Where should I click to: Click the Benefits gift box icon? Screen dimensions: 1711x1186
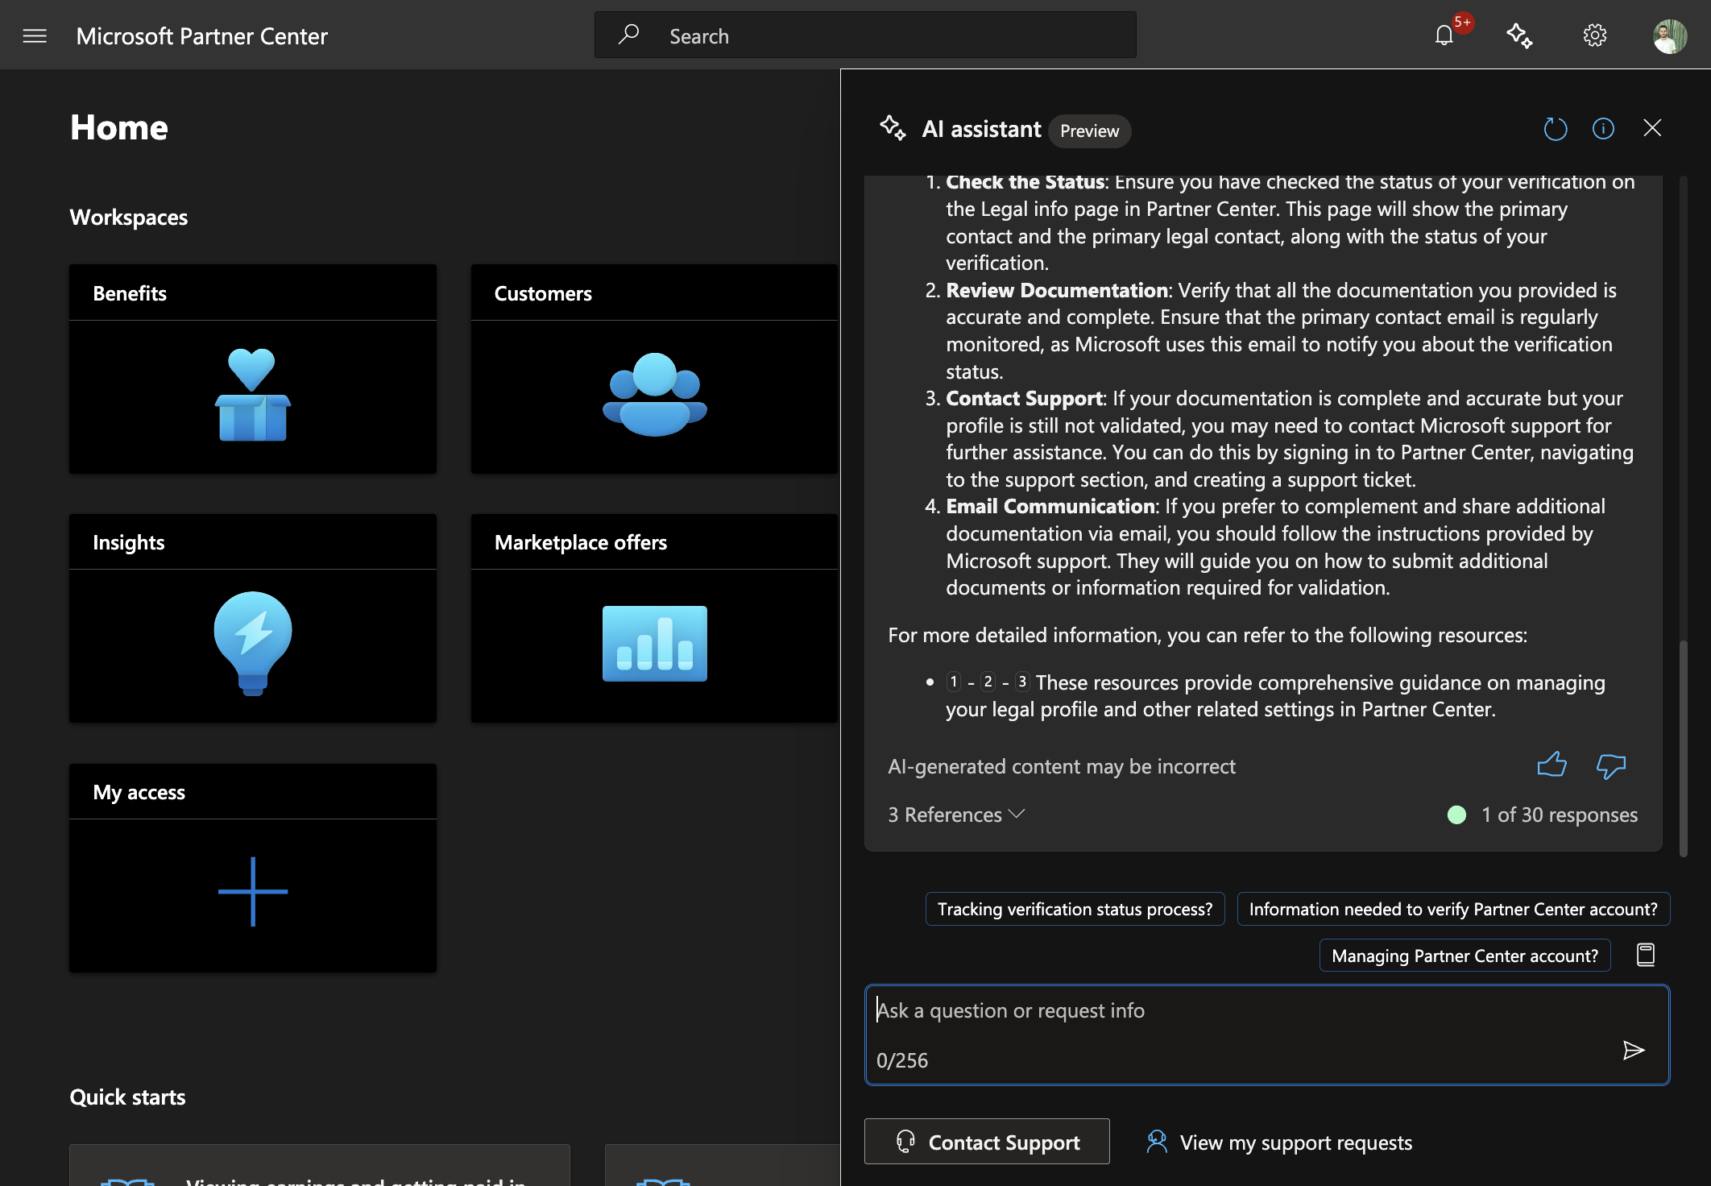[x=252, y=396]
